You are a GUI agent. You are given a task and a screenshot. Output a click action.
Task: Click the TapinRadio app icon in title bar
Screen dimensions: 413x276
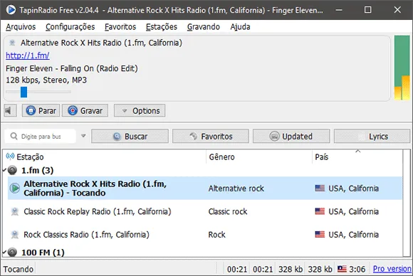pyautogui.click(x=11, y=10)
